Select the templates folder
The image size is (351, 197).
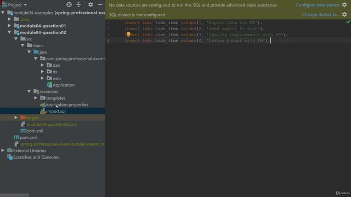tap(56, 99)
